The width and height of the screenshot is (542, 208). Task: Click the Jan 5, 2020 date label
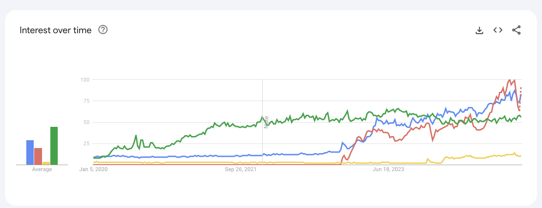pos(93,170)
